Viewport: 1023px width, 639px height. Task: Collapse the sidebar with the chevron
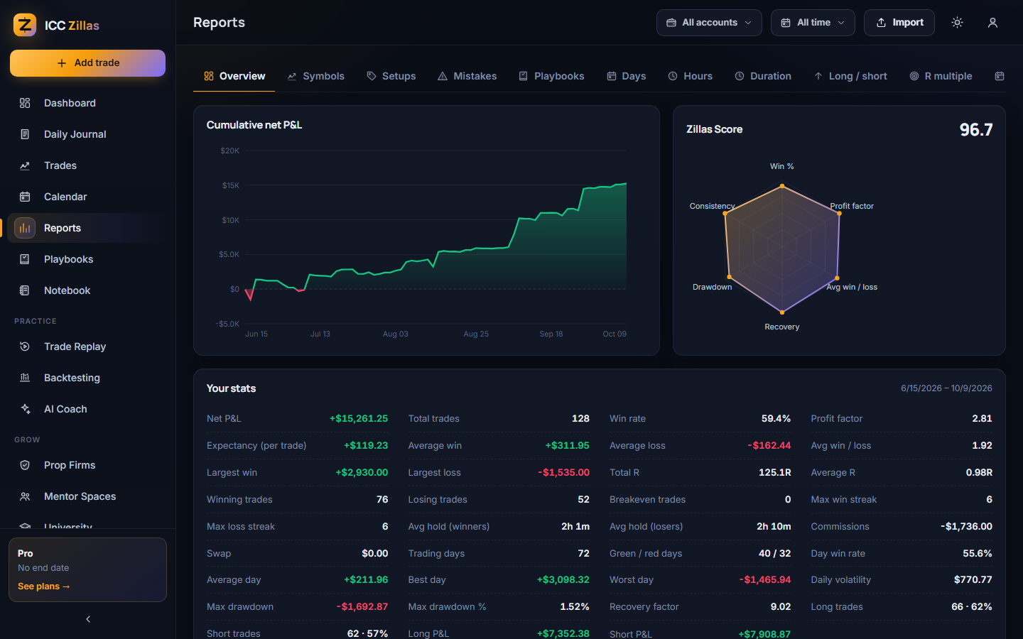point(88,619)
